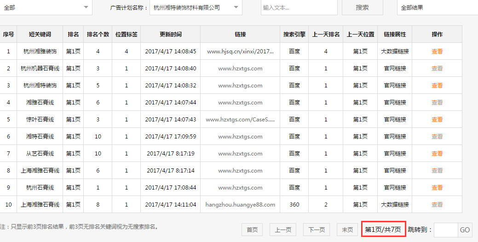Image resolution: width=478 pixels, height=242 pixels.
Task: Click timestamp 2017/4/17 8:17:19
Action: coord(170,154)
